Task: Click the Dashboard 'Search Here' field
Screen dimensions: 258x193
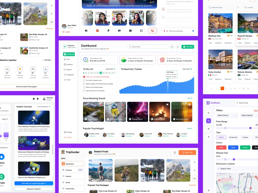Action: [148, 47]
